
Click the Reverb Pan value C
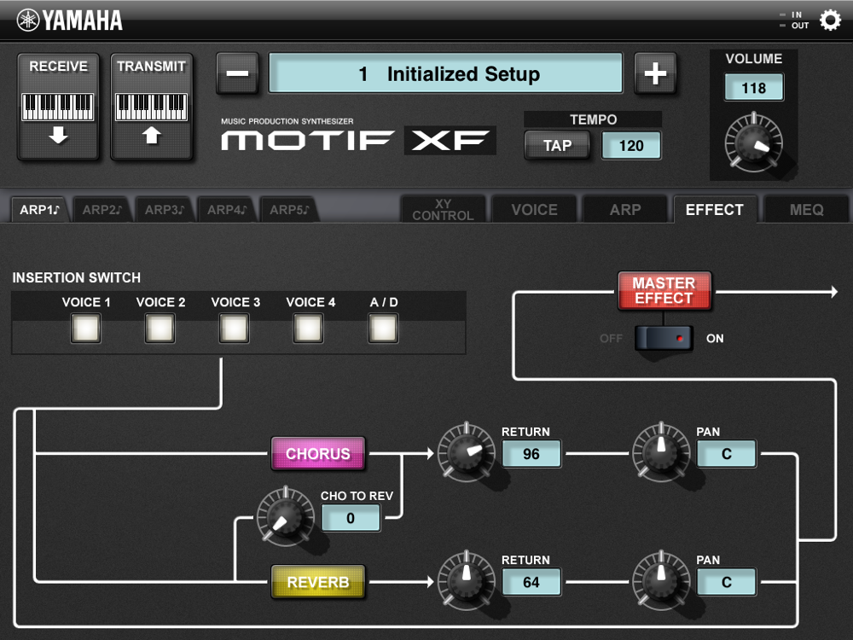click(726, 582)
